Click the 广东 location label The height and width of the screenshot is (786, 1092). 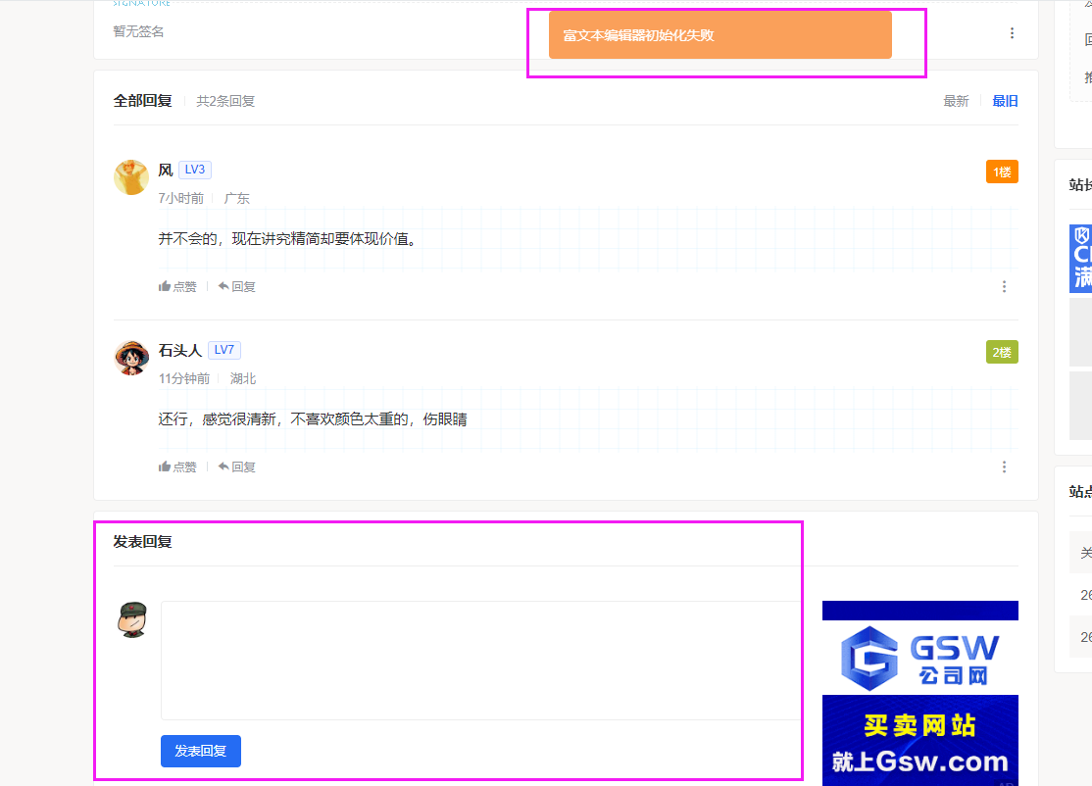237,198
